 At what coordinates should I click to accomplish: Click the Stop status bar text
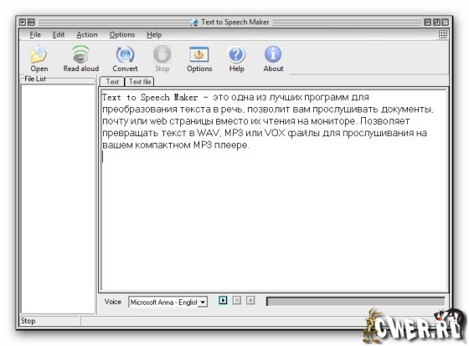pyautogui.click(x=28, y=321)
